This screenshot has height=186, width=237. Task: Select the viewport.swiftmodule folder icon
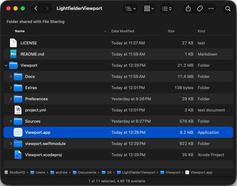click(18, 143)
